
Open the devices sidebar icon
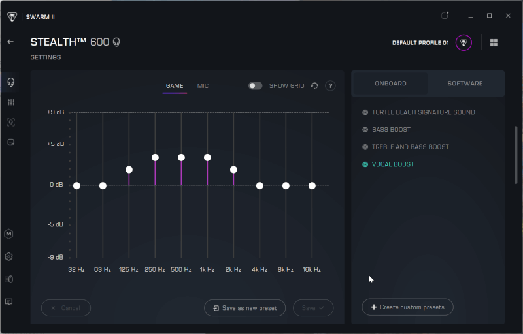pos(9,279)
